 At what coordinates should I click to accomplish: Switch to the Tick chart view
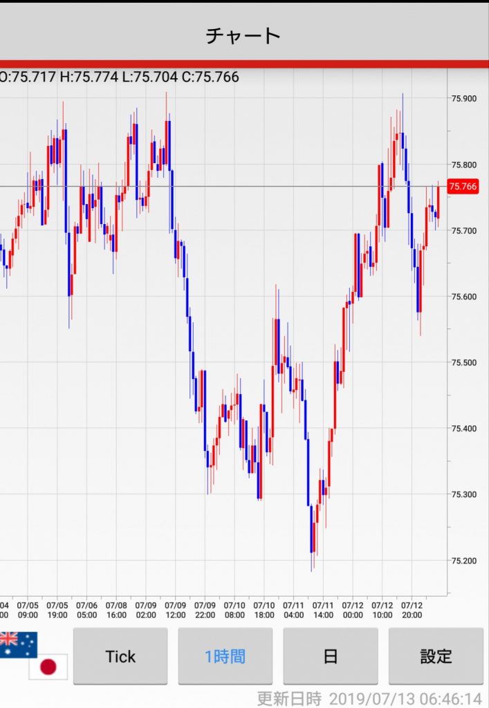pos(120,656)
